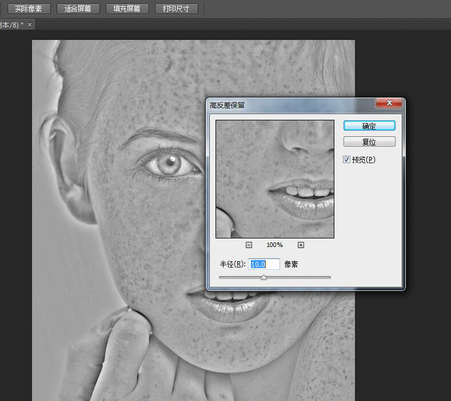Click the 100% zoom level label
This screenshot has width=451, height=401.
click(274, 245)
